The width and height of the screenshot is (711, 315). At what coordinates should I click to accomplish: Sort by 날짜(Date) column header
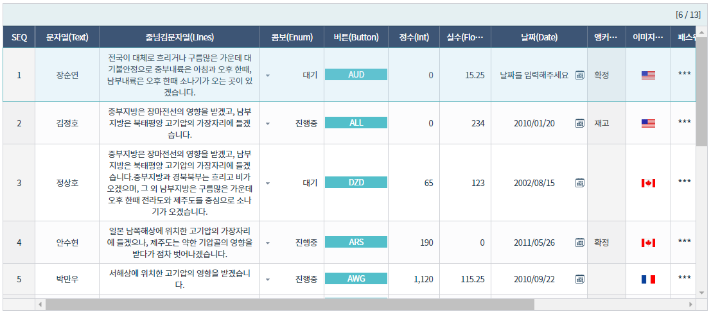[x=539, y=37]
